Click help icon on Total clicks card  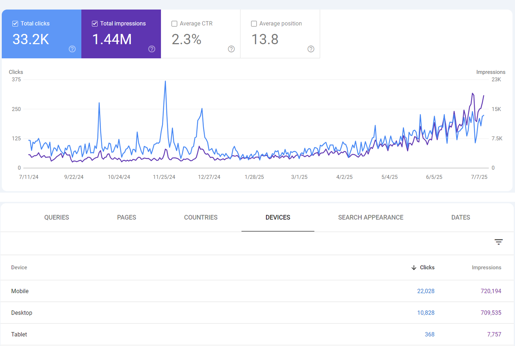pyautogui.click(x=72, y=49)
